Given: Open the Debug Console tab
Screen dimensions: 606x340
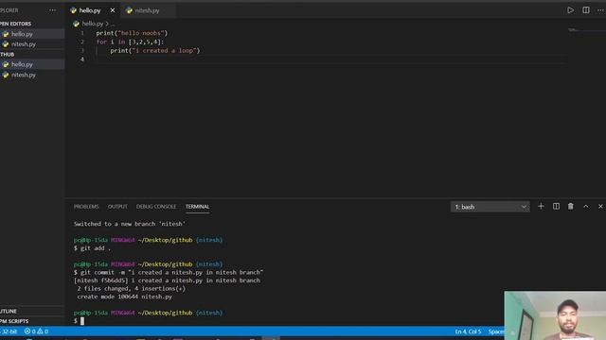Looking at the screenshot, I should pyautogui.click(x=156, y=207).
